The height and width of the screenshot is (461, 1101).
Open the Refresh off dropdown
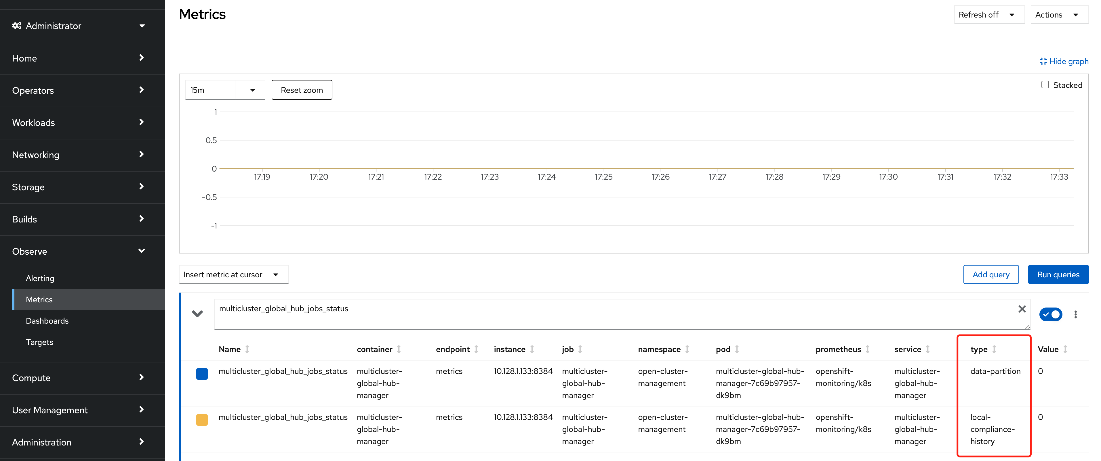pyautogui.click(x=989, y=15)
